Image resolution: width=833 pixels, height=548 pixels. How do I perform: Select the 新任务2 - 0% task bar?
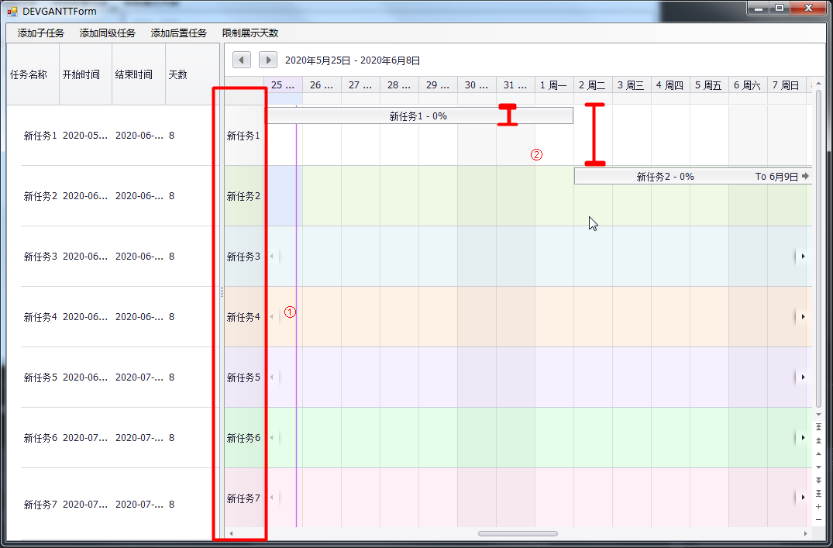[x=694, y=177]
